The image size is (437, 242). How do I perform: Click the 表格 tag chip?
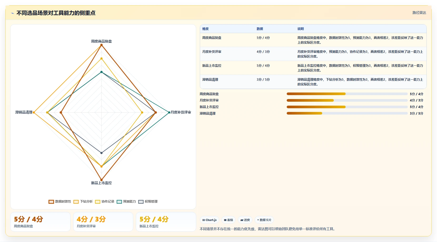(x=229, y=220)
